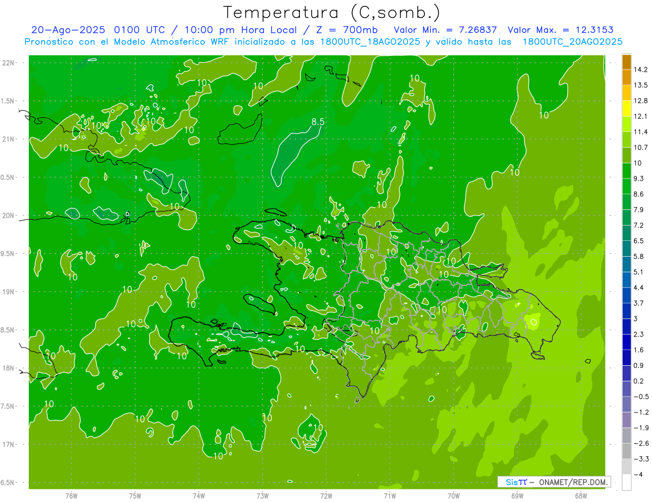The width and height of the screenshot is (652, 503).
Task: Click the '7.2' color scale label
Action: click(639, 225)
